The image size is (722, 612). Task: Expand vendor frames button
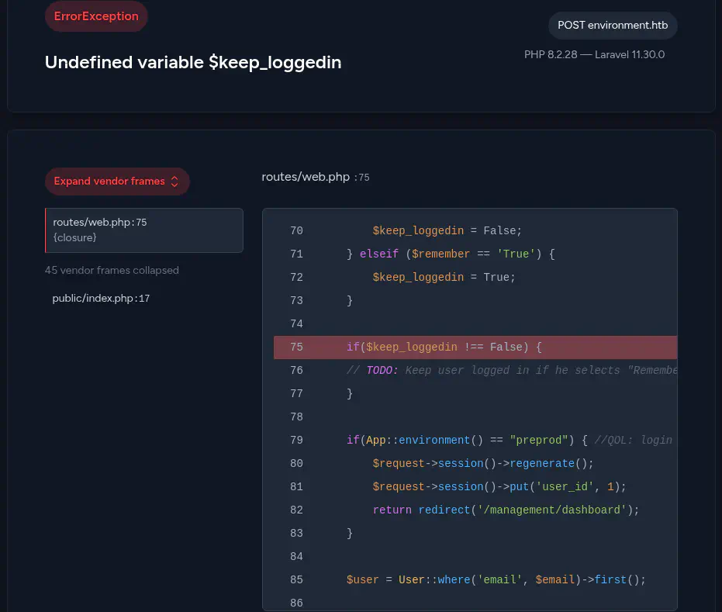[x=116, y=182]
